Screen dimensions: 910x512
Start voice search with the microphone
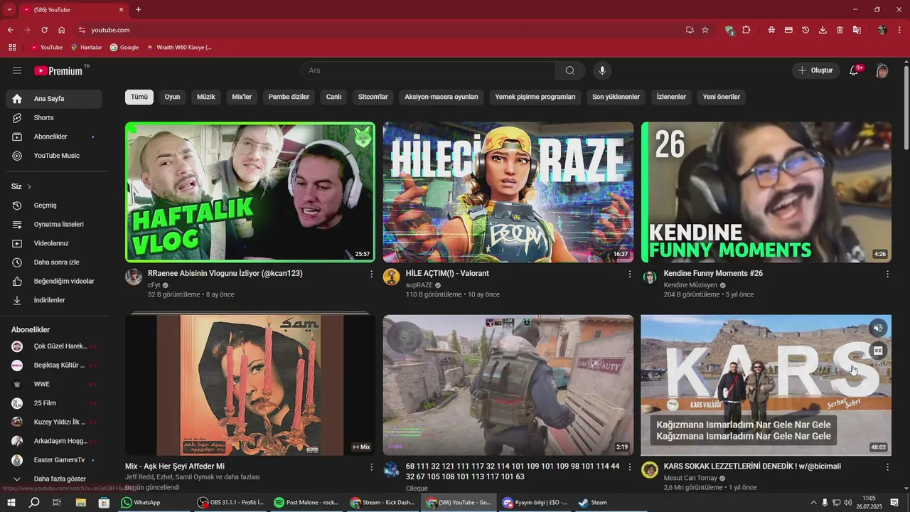(602, 70)
